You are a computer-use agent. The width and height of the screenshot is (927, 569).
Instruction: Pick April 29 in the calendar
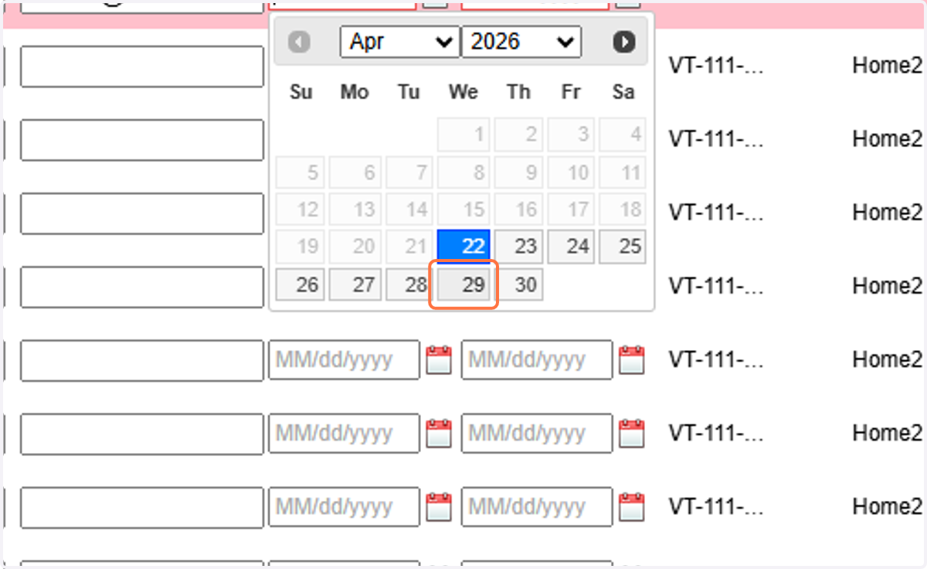coord(463,284)
